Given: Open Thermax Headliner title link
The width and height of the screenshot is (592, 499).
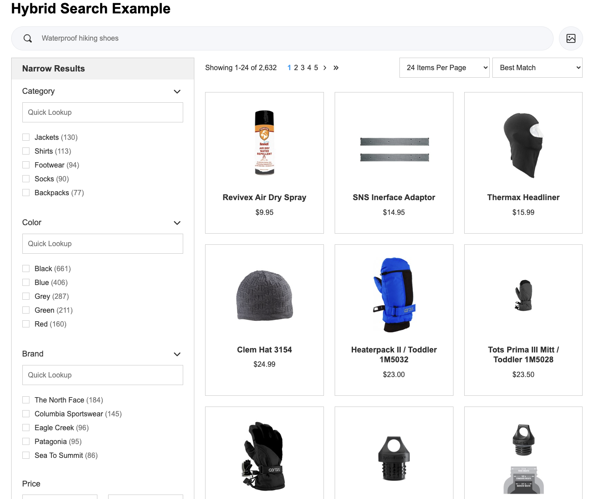Looking at the screenshot, I should pyautogui.click(x=523, y=197).
